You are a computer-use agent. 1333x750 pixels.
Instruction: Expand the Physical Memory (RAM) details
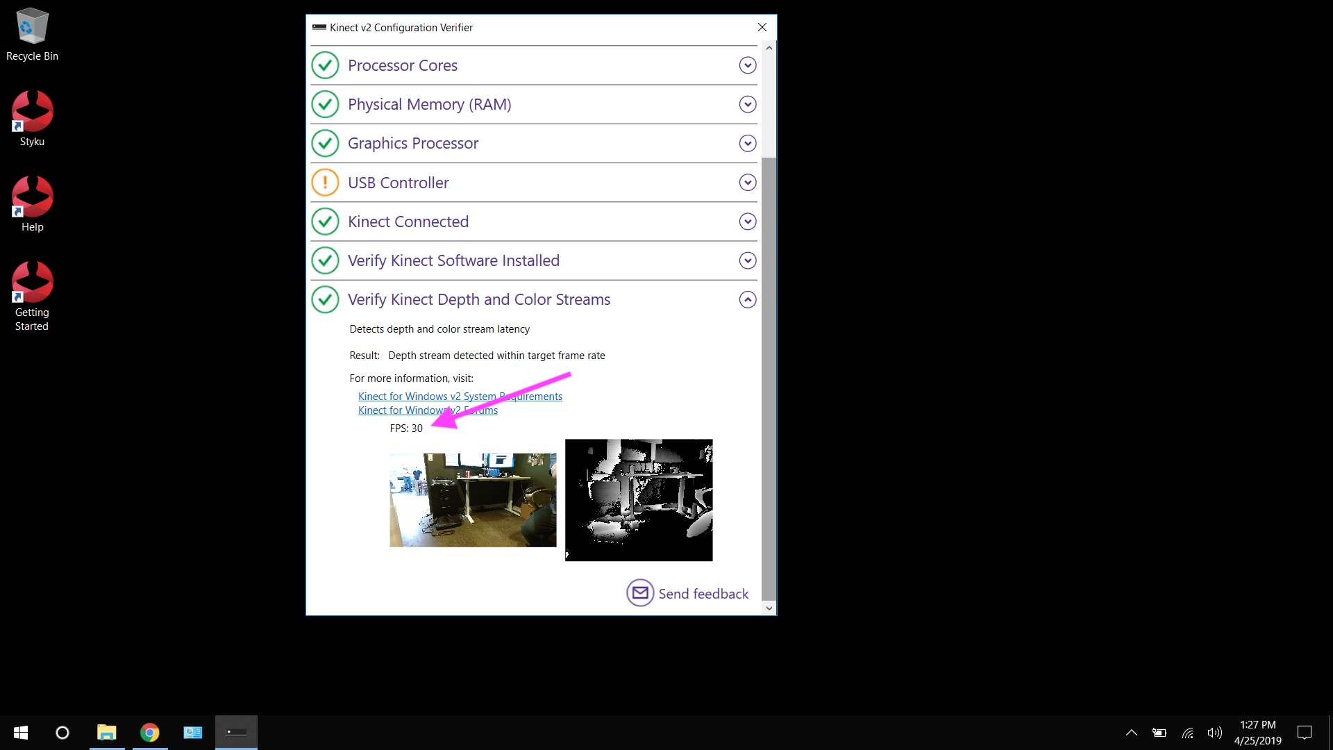747,104
